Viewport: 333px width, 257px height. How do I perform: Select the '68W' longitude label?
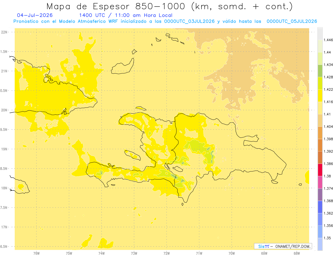click(x=297, y=253)
